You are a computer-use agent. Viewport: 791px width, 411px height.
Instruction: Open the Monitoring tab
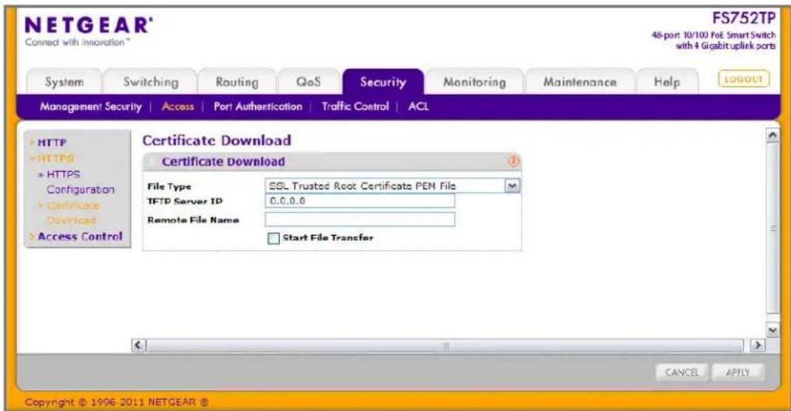(474, 82)
